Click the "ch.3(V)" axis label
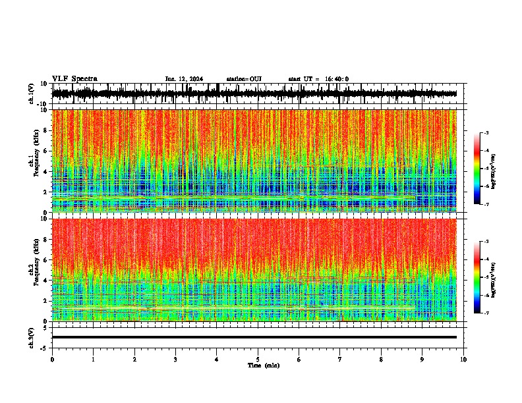This screenshot has height=403, width=522. tap(32, 338)
